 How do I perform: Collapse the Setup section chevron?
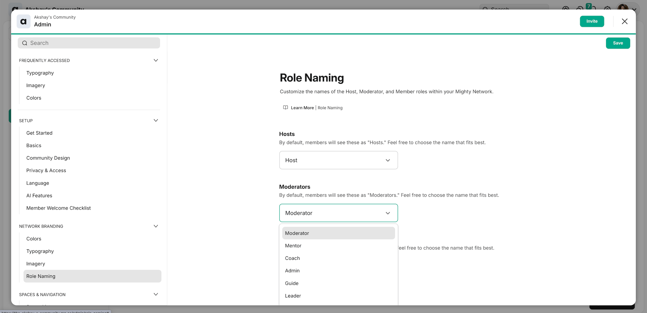(x=156, y=120)
